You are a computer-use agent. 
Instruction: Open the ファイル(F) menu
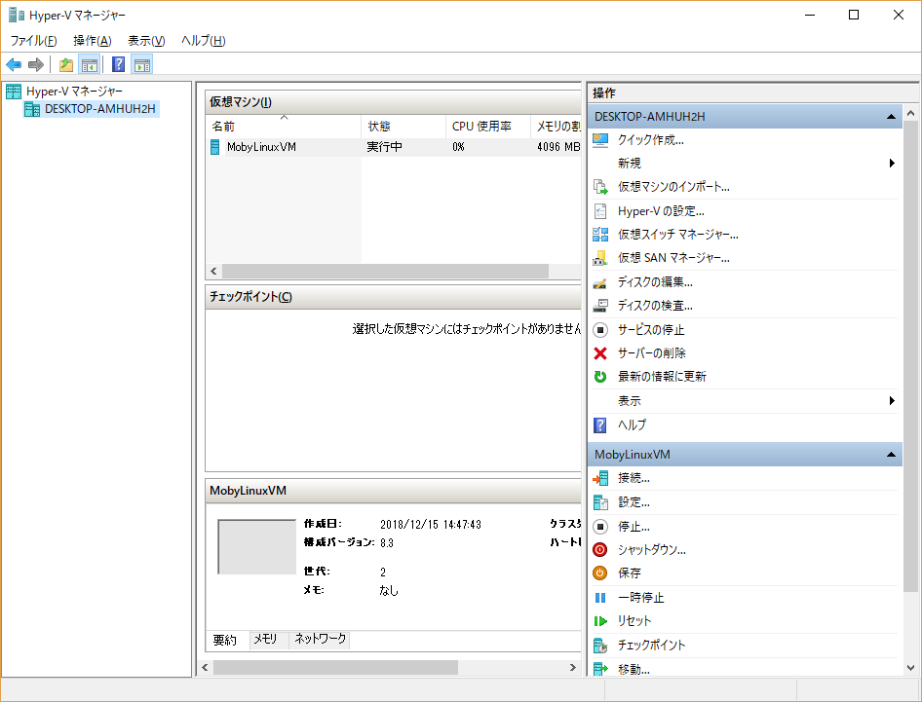pyautogui.click(x=33, y=41)
